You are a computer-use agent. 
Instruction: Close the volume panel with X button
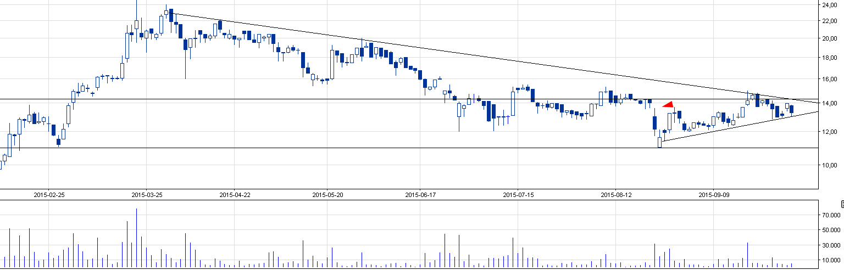click(x=842, y=204)
